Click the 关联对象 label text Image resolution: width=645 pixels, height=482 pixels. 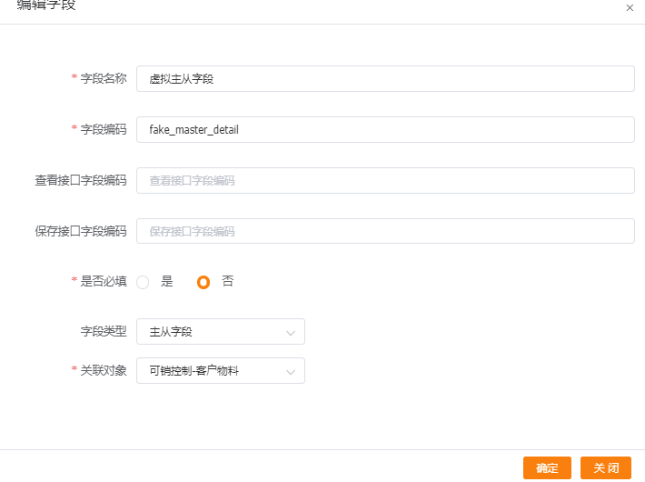coord(104,370)
